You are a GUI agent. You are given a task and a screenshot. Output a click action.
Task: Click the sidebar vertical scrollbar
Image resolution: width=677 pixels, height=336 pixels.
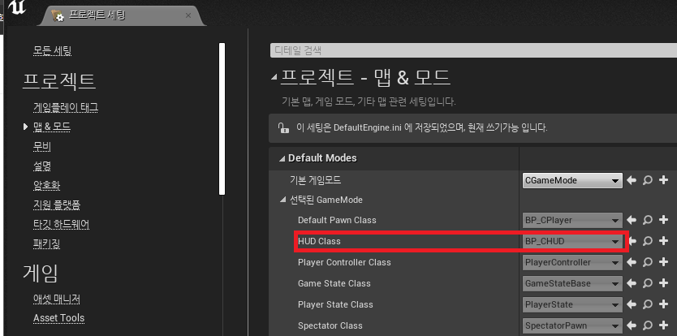(222, 118)
